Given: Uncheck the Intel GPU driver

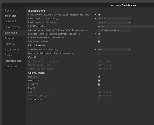Looking at the screenshot, I should coord(99,77).
